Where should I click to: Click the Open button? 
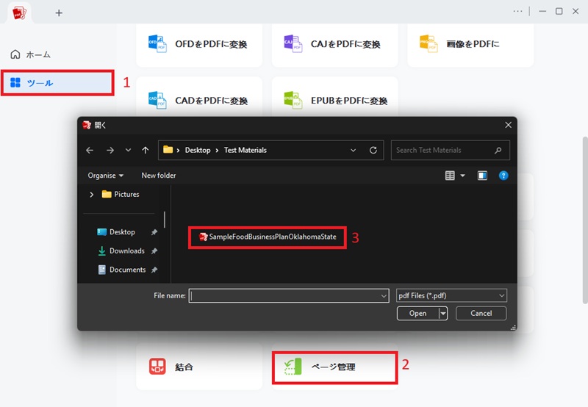(417, 313)
